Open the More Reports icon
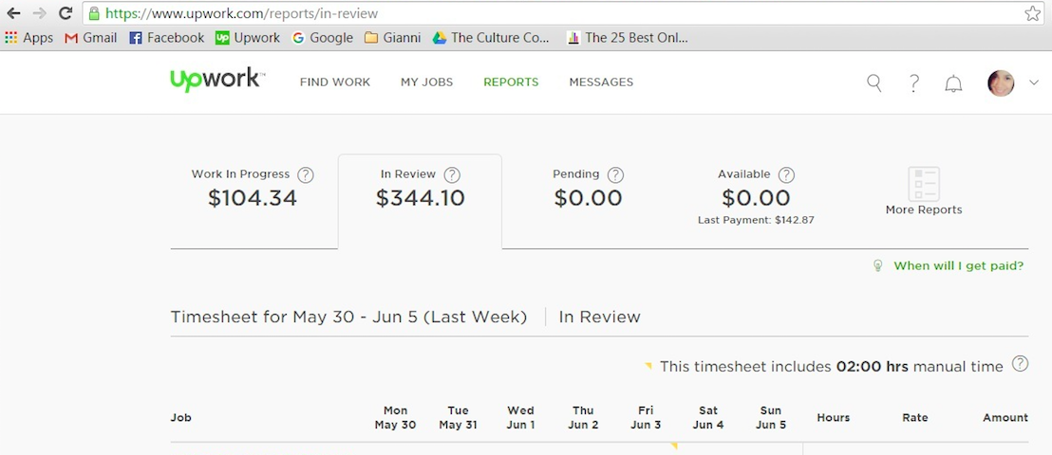1052x455 pixels. click(x=923, y=185)
